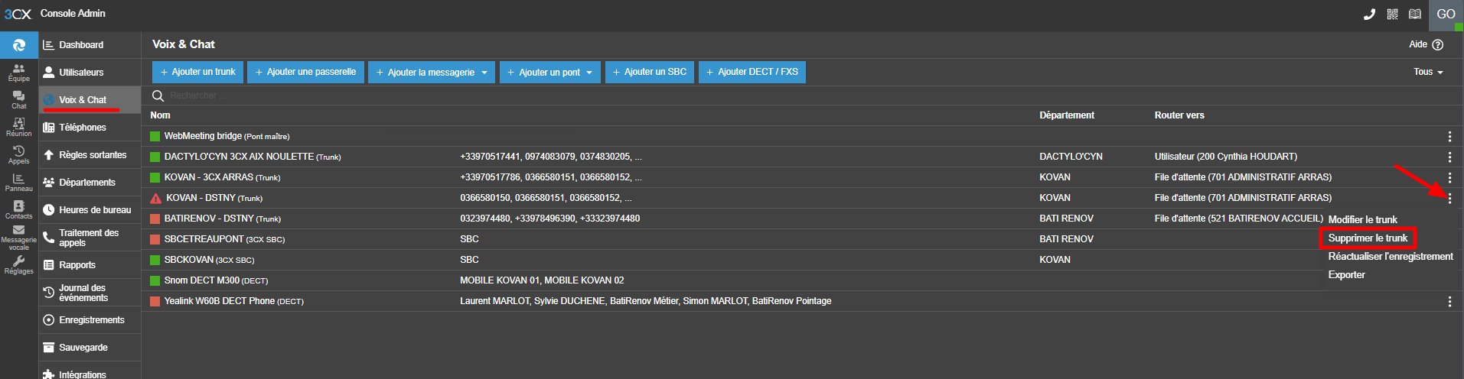Screen dimensions: 1464x379
Task: Focus the Rechercher search field
Action: (x=800, y=96)
